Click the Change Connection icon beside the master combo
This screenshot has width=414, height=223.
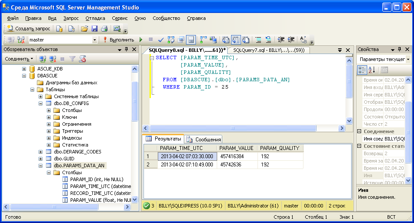(x=21, y=40)
